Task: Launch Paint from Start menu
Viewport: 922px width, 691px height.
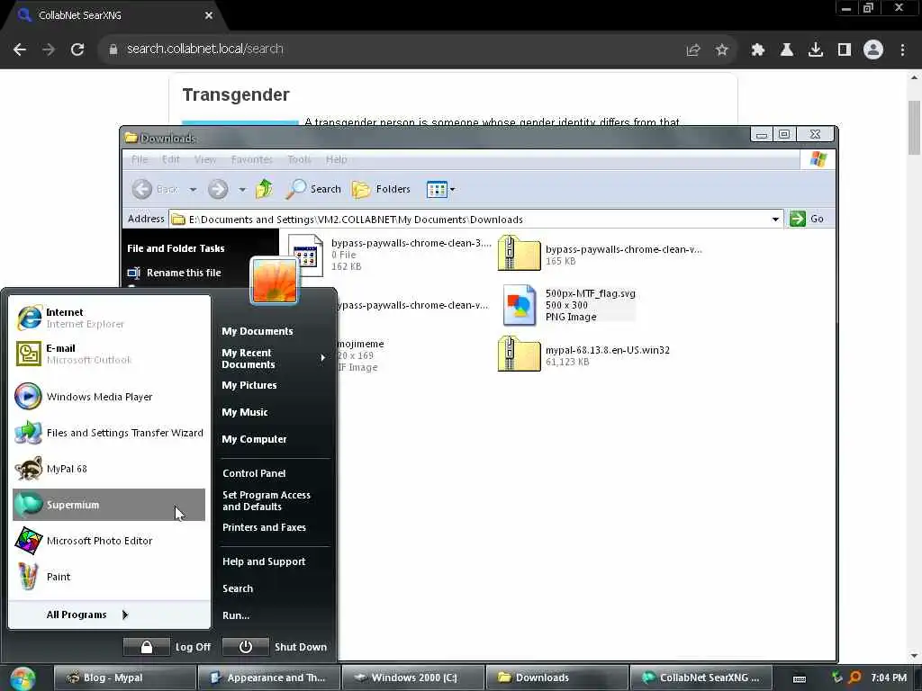Action: coord(109,577)
